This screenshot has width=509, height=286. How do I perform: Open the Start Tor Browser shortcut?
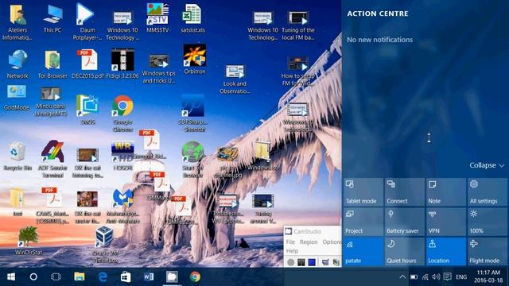[192, 160]
